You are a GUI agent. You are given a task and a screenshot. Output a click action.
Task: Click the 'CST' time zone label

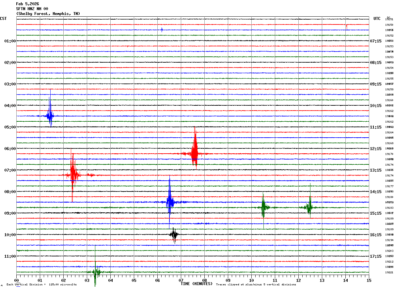coord(3,19)
